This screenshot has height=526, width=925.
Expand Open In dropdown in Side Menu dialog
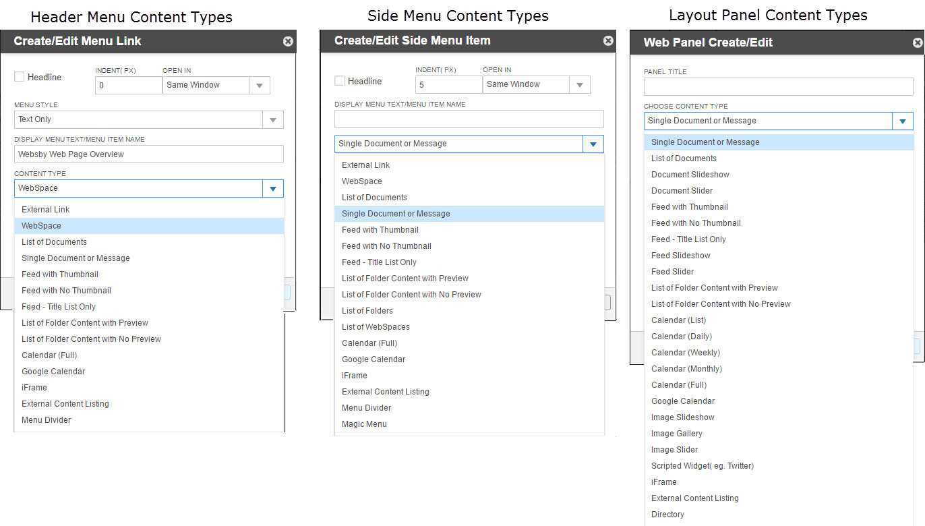point(579,85)
